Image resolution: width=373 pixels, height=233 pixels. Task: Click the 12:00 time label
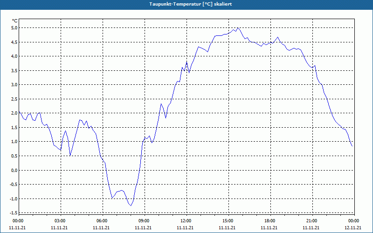point(185,221)
